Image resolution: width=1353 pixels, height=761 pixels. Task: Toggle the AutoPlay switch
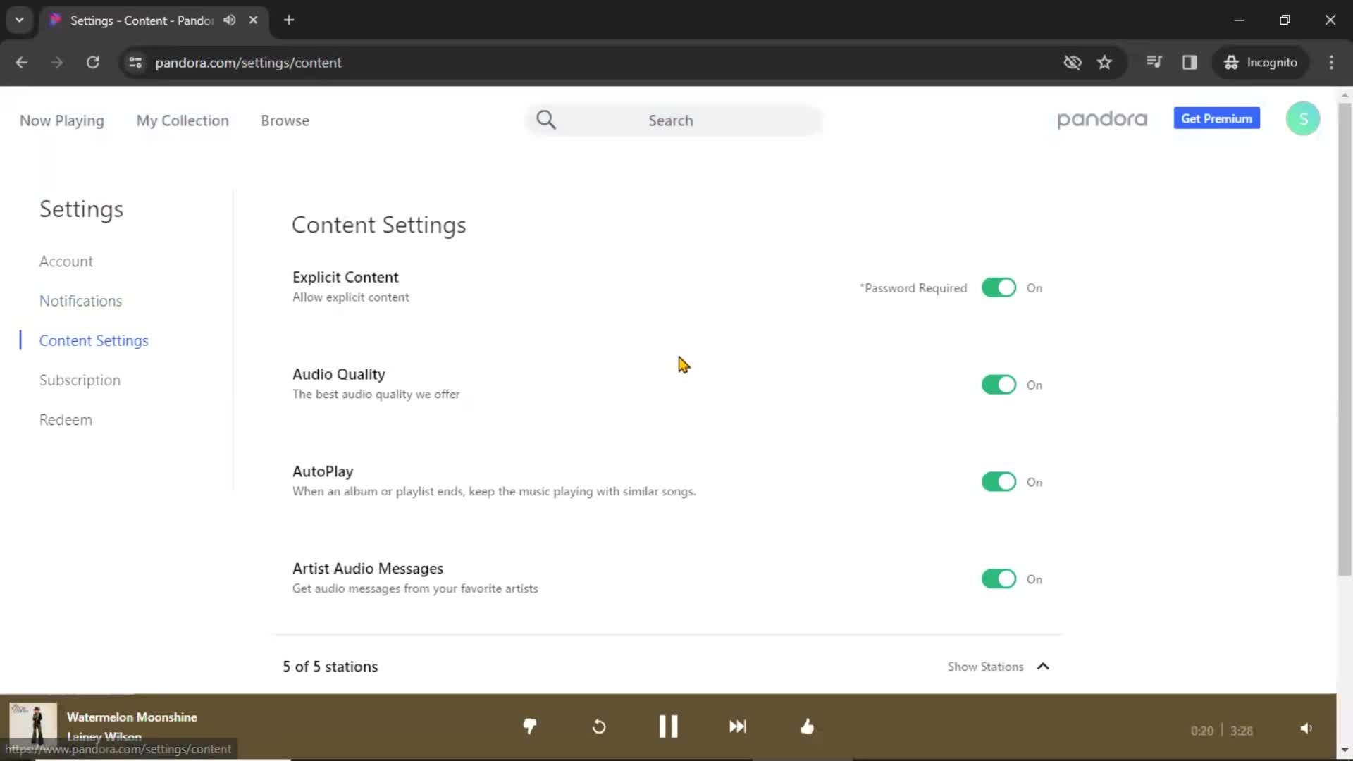999,482
